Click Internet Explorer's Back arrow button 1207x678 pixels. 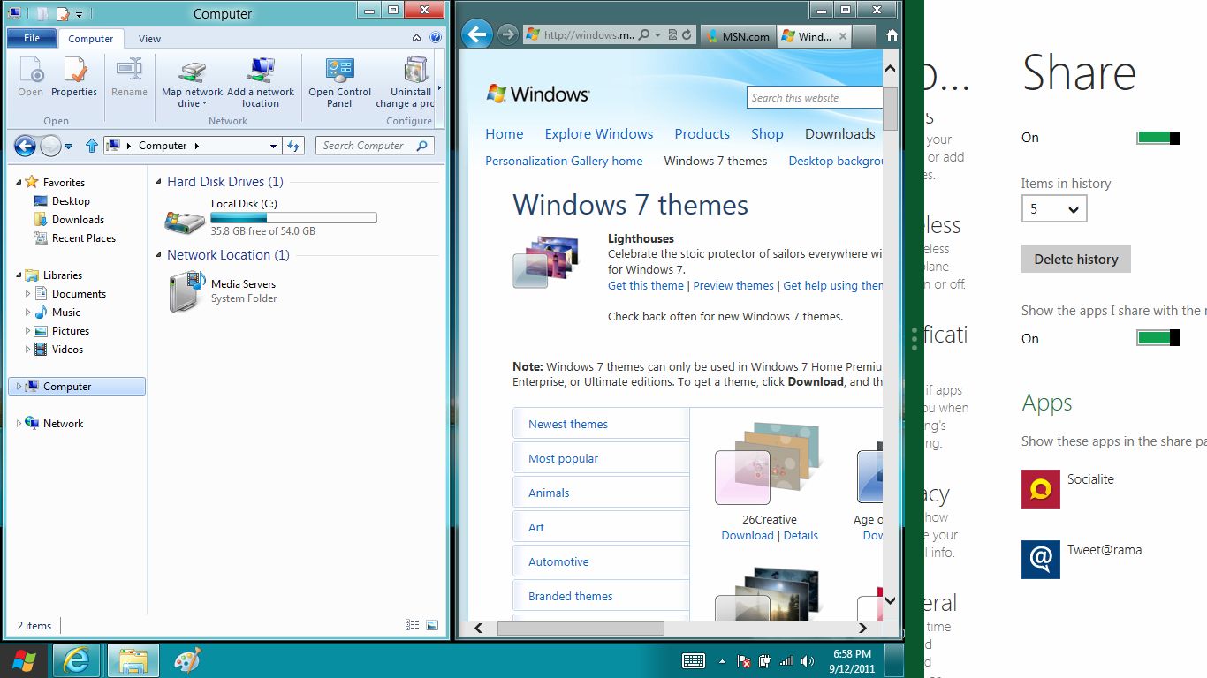point(477,35)
